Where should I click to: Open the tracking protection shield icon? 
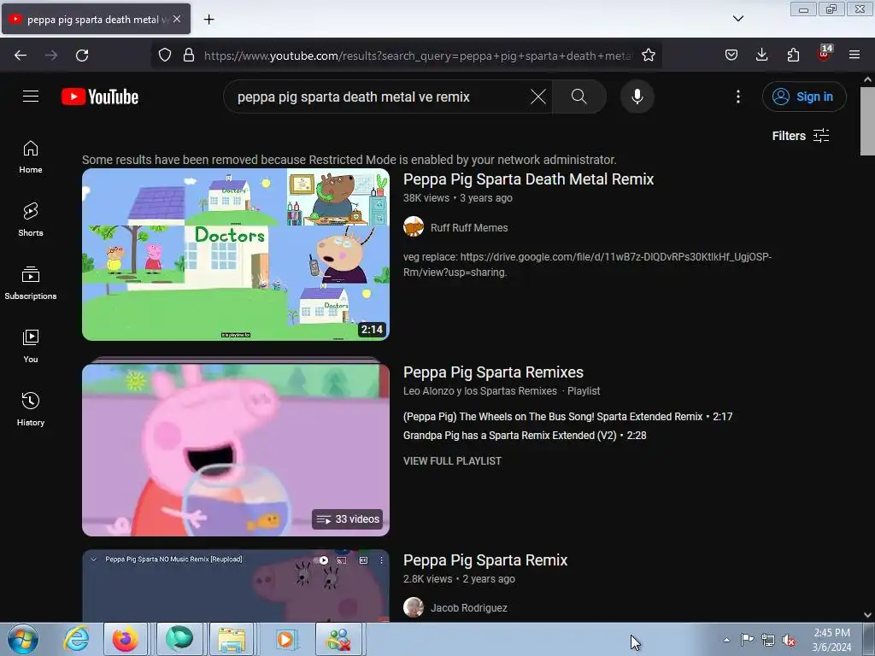tap(165, 56)
